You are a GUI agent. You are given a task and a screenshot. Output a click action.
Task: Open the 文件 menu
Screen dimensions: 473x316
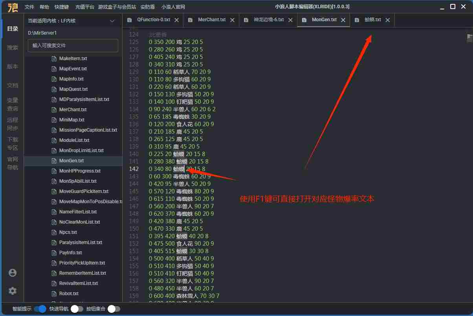(x=29, y=7)
